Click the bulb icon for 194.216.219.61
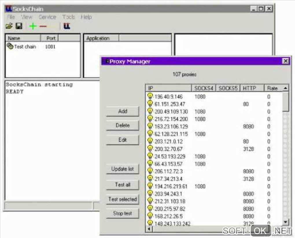This screenshot has height=238, width=295. click(150, 186)
